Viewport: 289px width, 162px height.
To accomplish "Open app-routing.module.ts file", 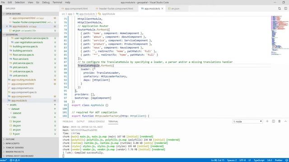I will click(23, 80).
